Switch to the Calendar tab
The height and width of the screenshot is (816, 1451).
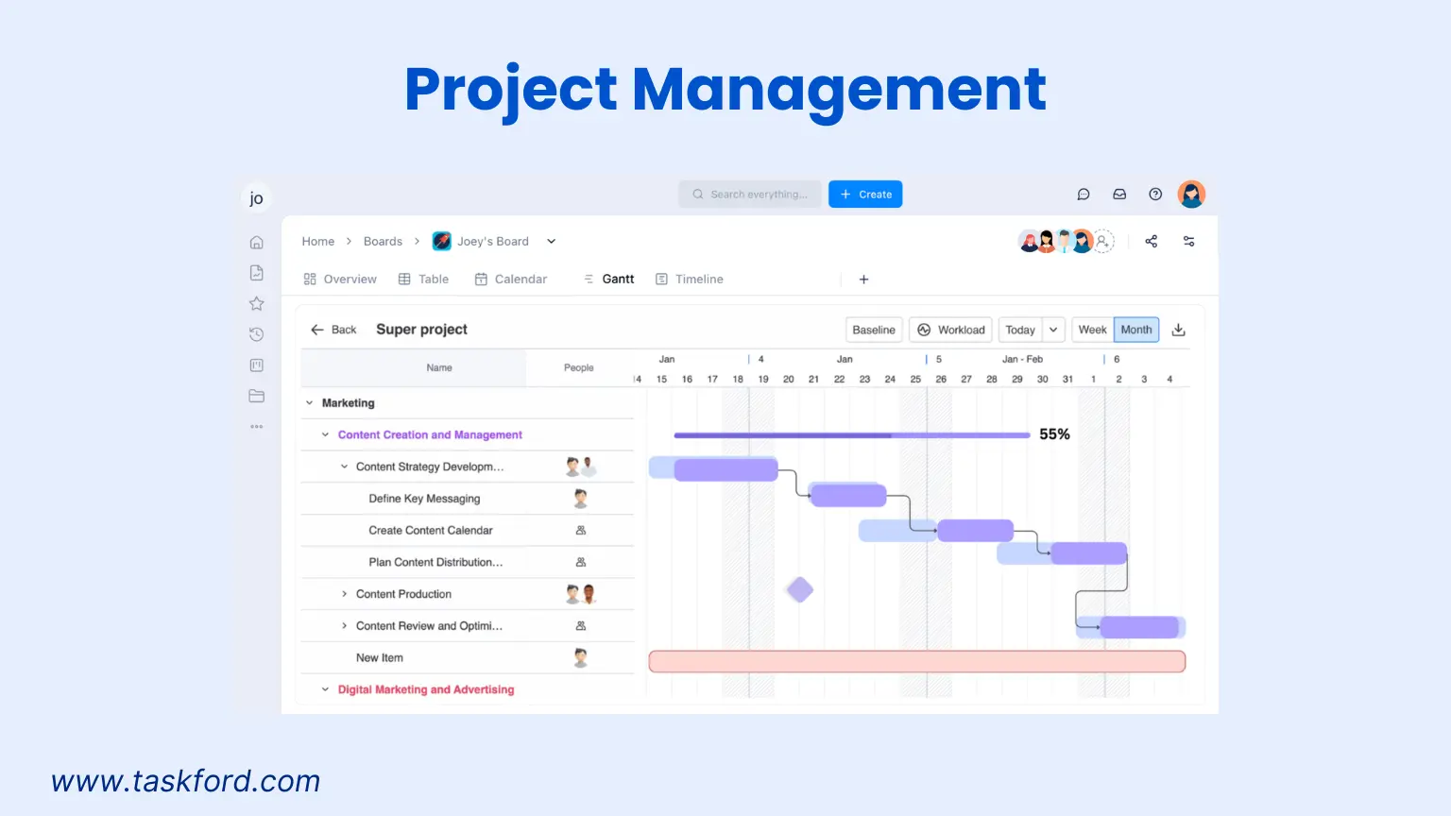point(511,279)
